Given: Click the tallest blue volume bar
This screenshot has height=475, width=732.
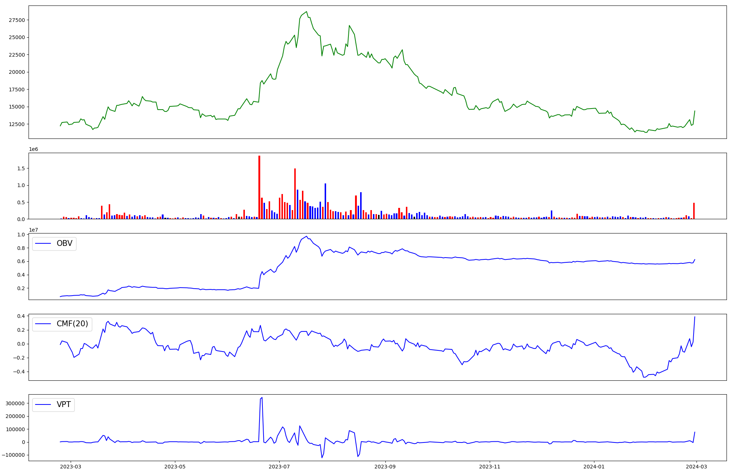Looking at the screenshot, I should pyautogui.click(x=325, y=201).
